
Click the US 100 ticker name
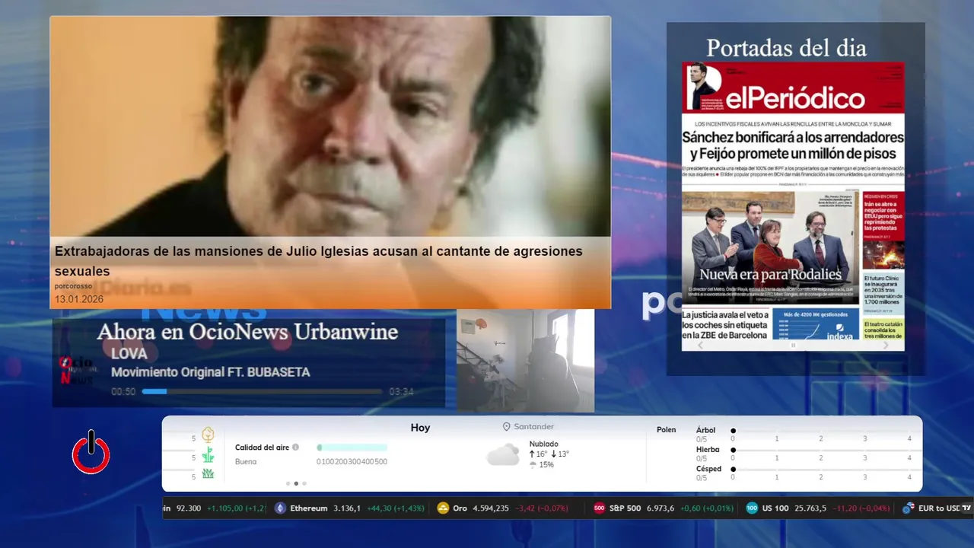click(777, 508)
